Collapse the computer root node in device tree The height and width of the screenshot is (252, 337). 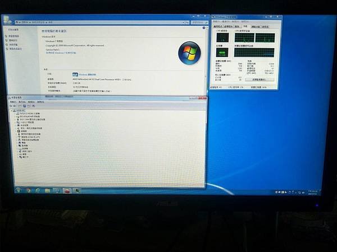[12, 110]
